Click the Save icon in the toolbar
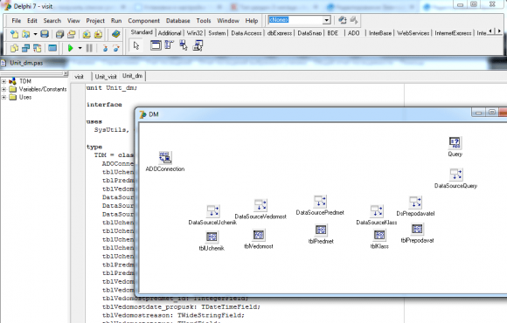 tap(45, 34)
